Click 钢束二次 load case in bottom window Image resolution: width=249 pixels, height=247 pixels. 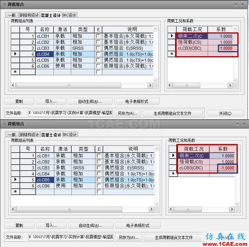point(194,156)
